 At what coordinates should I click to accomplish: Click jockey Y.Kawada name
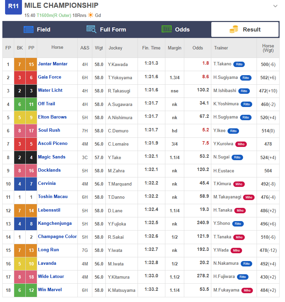coord(118,65)
